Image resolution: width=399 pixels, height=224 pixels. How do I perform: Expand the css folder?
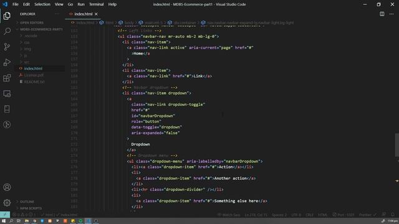coord(27,42)
